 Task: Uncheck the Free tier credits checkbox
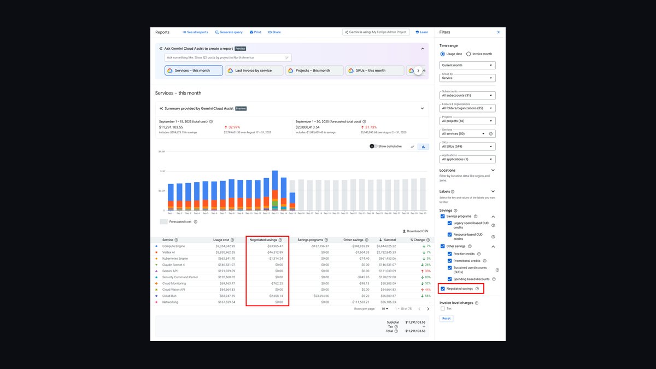click(450, 254)
